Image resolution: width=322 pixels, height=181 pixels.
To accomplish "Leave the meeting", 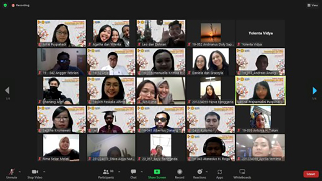I will point(311,174).
